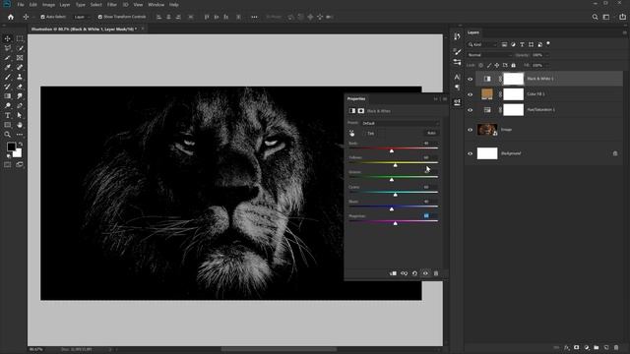Add layer mask from Layers panel bottom
The width and height of the screenshot is (630, 354).
[x=576, y=347]
